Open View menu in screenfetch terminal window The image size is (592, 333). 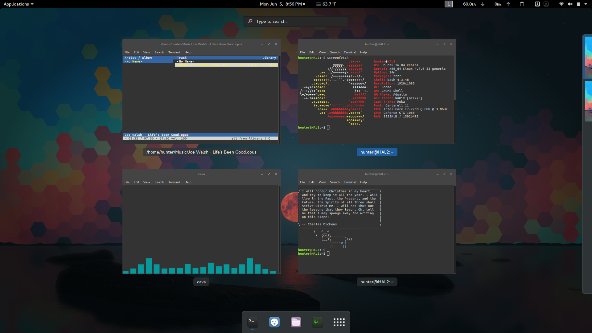322,52
